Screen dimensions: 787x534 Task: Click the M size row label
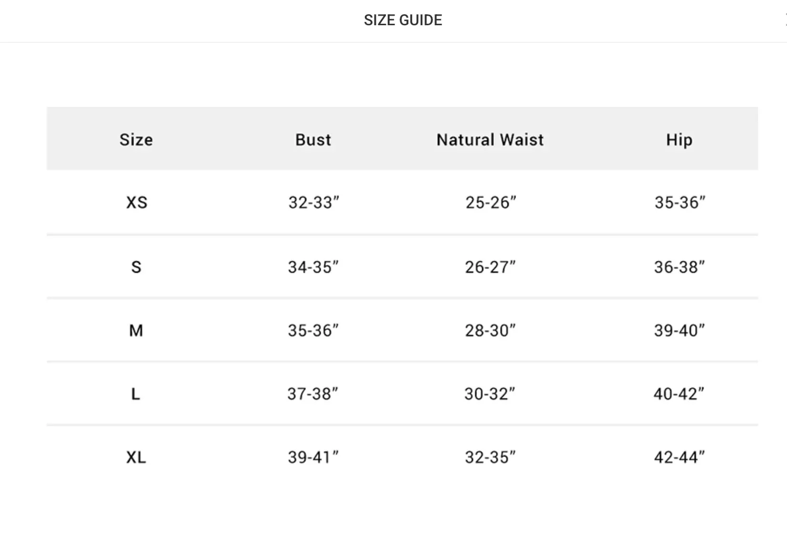pos(136,330)
